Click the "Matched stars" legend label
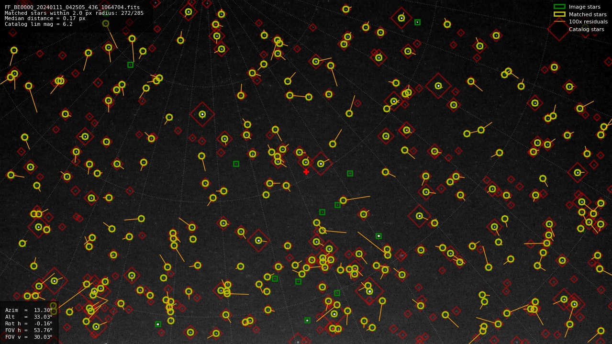This screenshot has height=344, width=612. point(588,14)
